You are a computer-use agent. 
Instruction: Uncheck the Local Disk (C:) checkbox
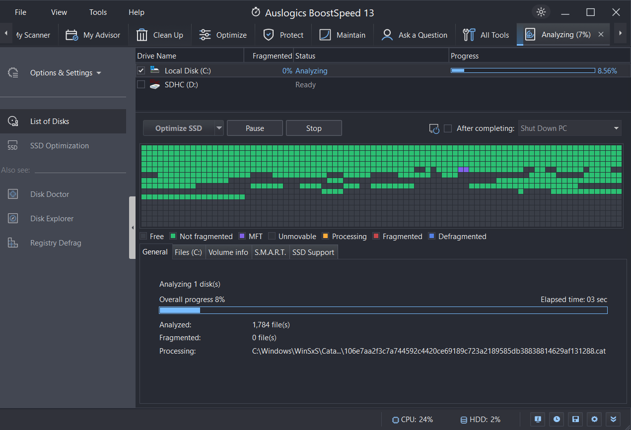coord(141,70)
